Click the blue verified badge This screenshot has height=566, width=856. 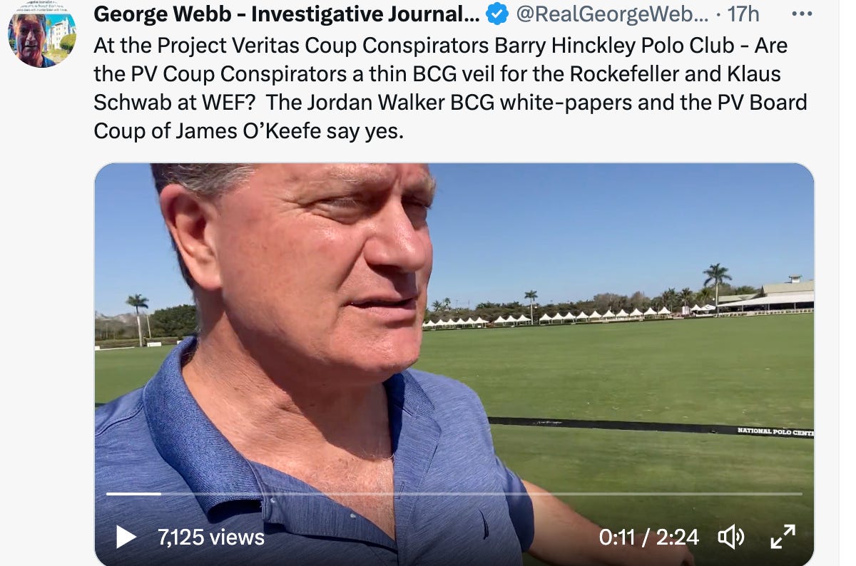pyautogui.click(x=497, y=14)
